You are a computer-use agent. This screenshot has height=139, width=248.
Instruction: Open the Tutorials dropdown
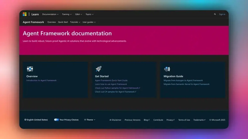click(75, 22)
